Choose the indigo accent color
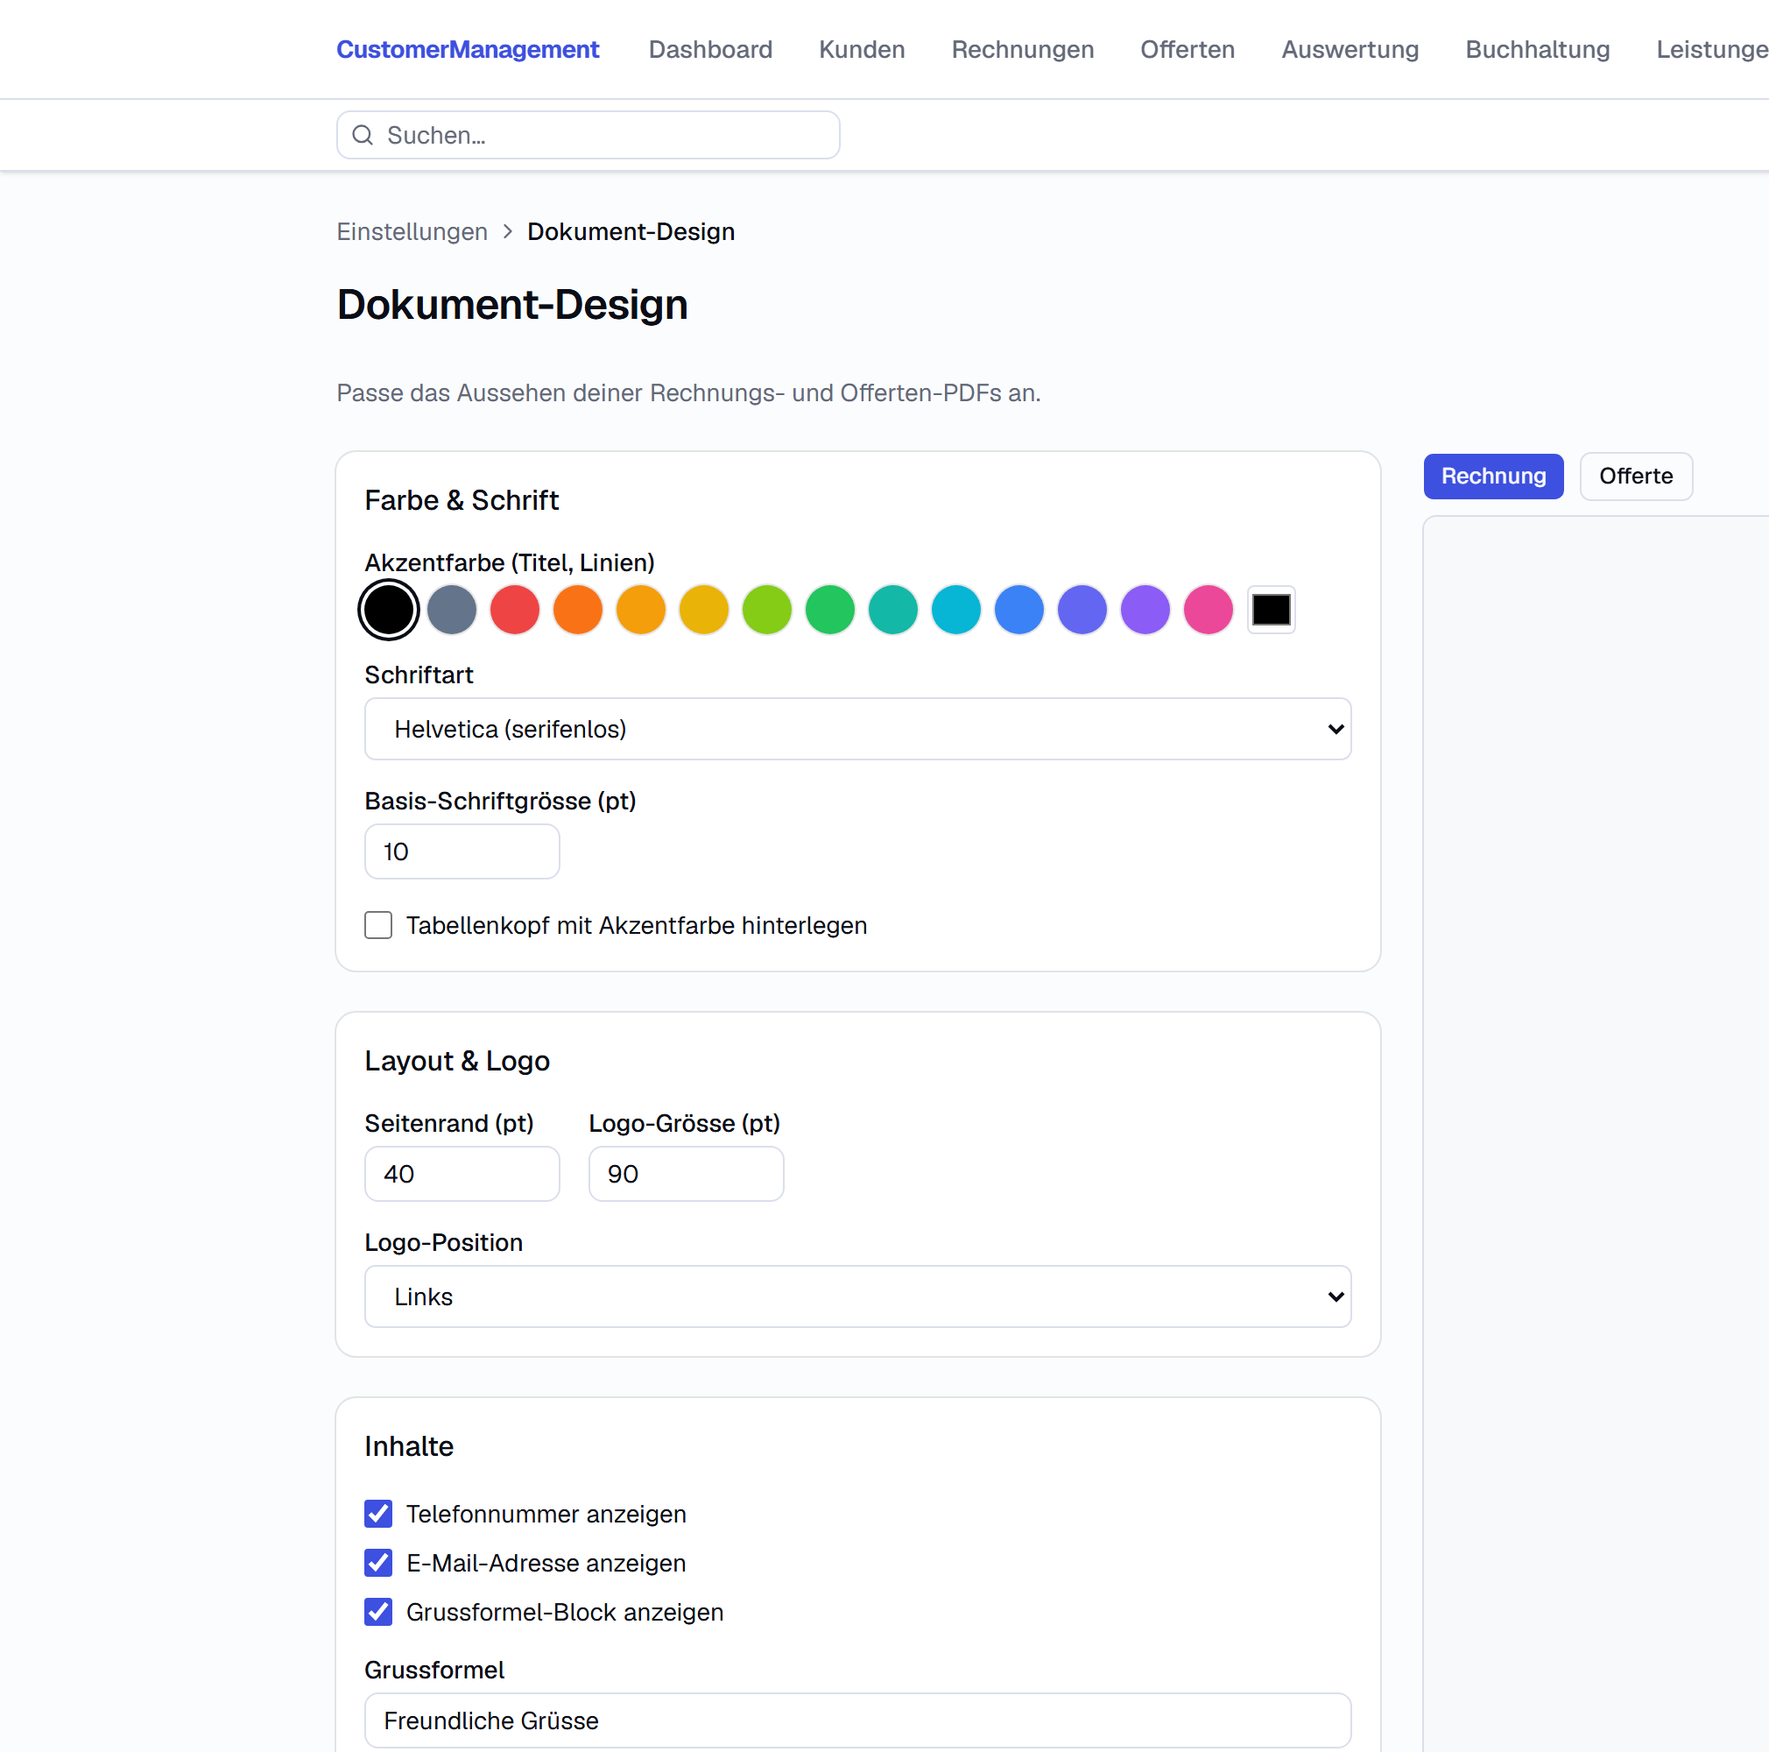This screenshot has height=1752, width=1769. pyautogui.click(x=1083, y=609)
